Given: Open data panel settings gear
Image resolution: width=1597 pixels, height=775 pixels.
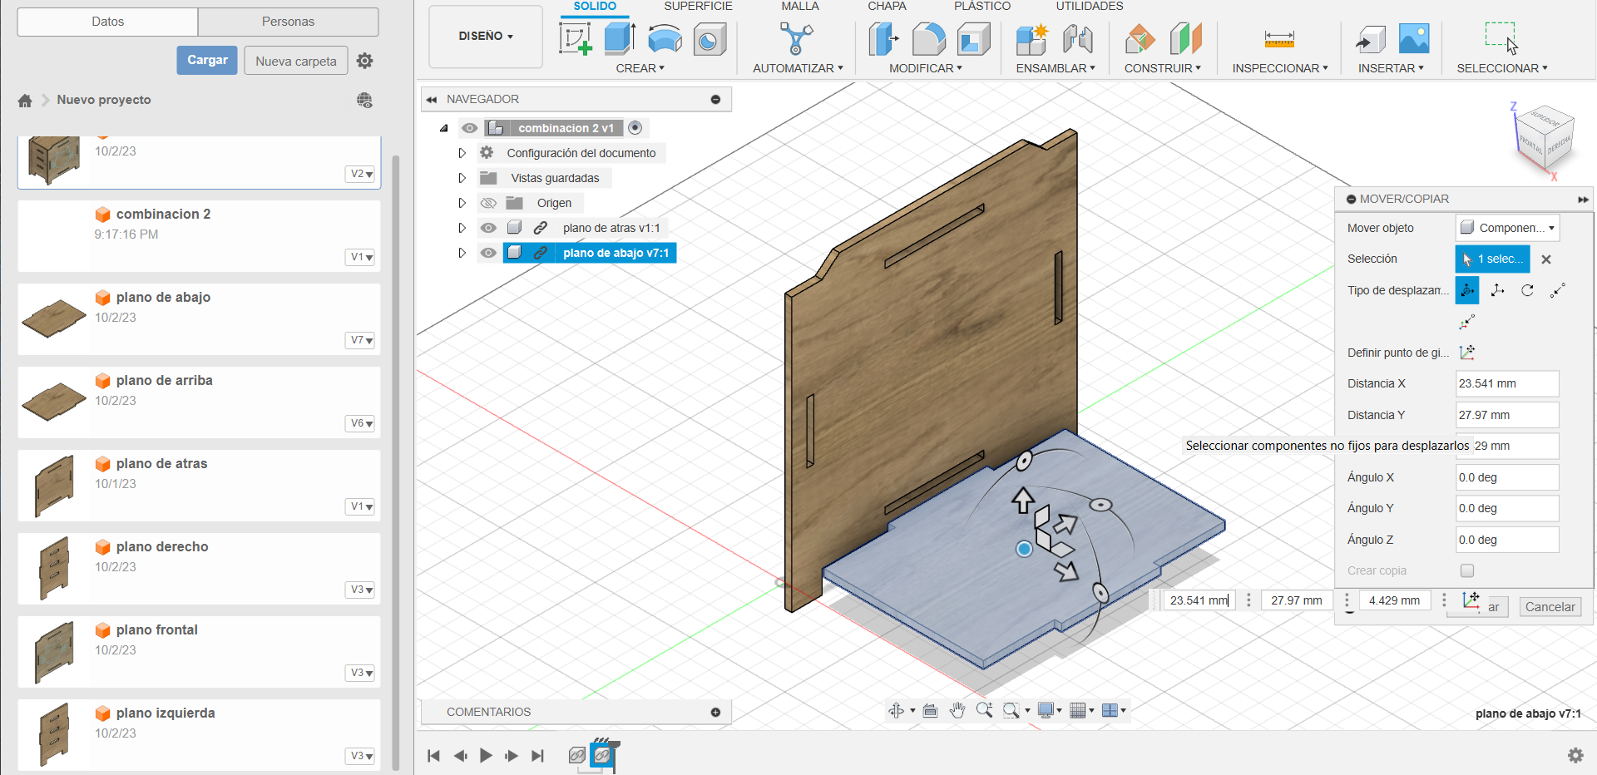Looking at the screenshot, I should pos(364,61).
